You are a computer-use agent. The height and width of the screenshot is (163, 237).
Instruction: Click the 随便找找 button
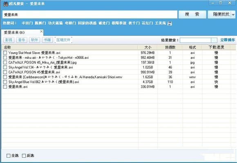point(221,14)
